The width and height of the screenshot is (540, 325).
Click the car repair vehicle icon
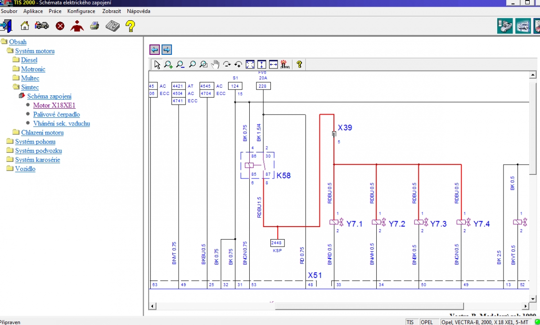42,26
